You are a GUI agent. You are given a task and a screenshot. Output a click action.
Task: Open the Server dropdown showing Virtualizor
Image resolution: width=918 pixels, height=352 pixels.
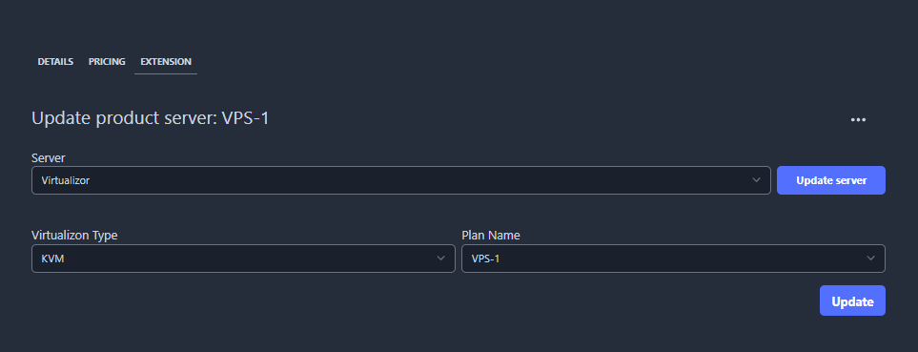(x=401, y=180)
